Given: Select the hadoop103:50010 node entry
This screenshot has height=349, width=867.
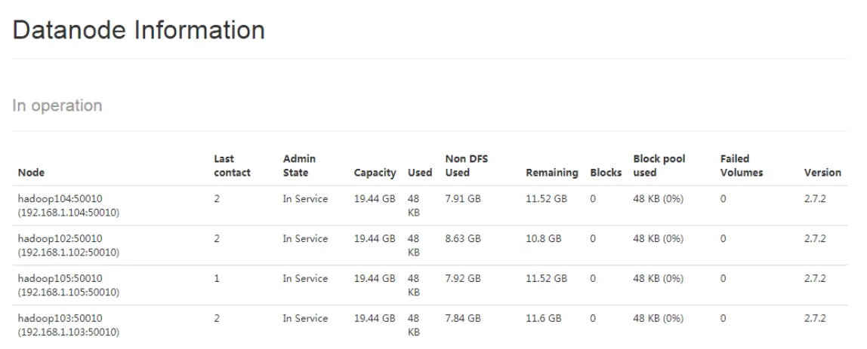Looking at the screenshot, I should (x=60, y=319).
